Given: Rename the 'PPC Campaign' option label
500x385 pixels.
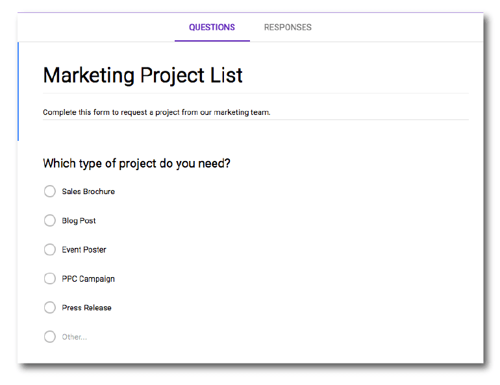Looking at the screenshot, I should pos(88,279).
